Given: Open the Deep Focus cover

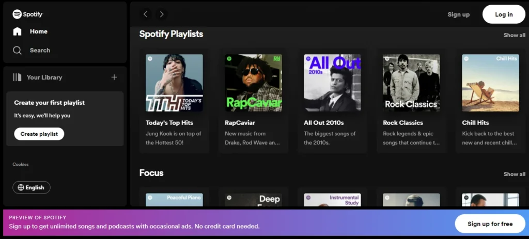Looking at the screenshot, I should (x=253, y=200).
